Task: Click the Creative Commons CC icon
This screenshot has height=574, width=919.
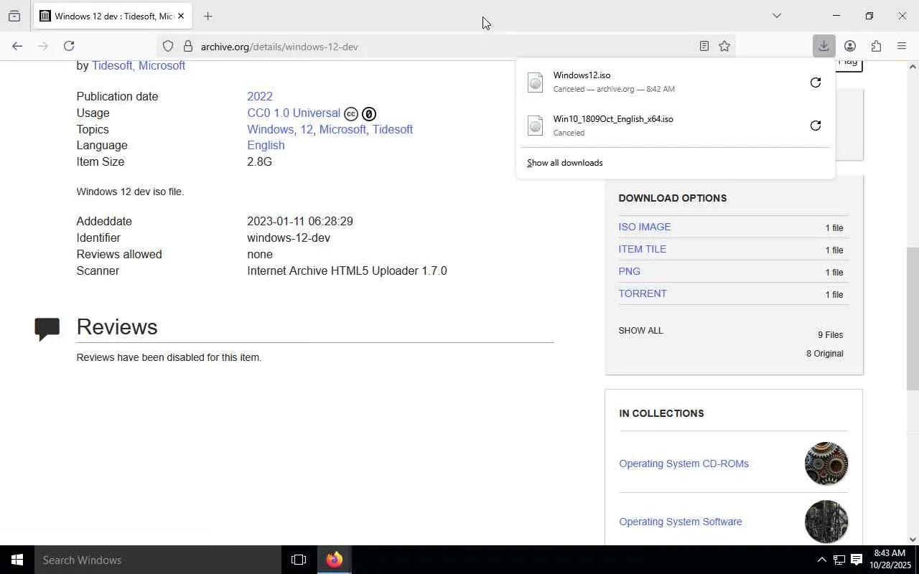Action: 351,113
